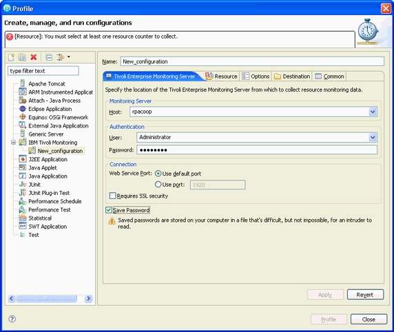Screen dimensions: 394x332
Task: Click the scroll right arrow of tree
Action: (88, 298)
